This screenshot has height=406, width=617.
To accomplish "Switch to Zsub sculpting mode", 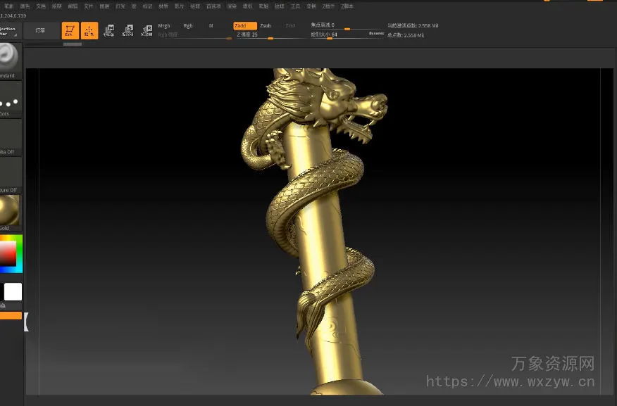I will point(266,25).
